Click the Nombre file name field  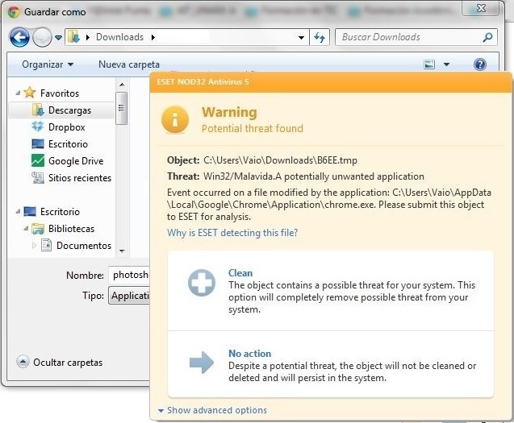coord(129,275)
